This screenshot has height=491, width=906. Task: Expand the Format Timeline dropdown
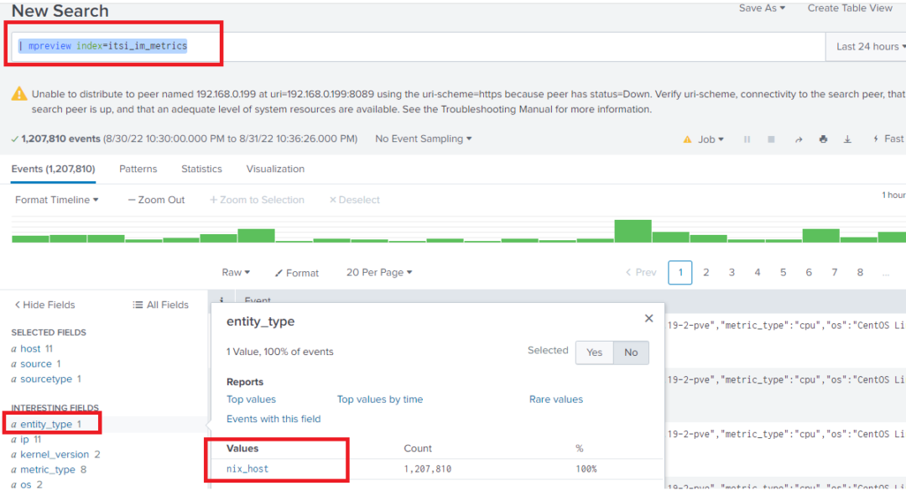(53, 200)
